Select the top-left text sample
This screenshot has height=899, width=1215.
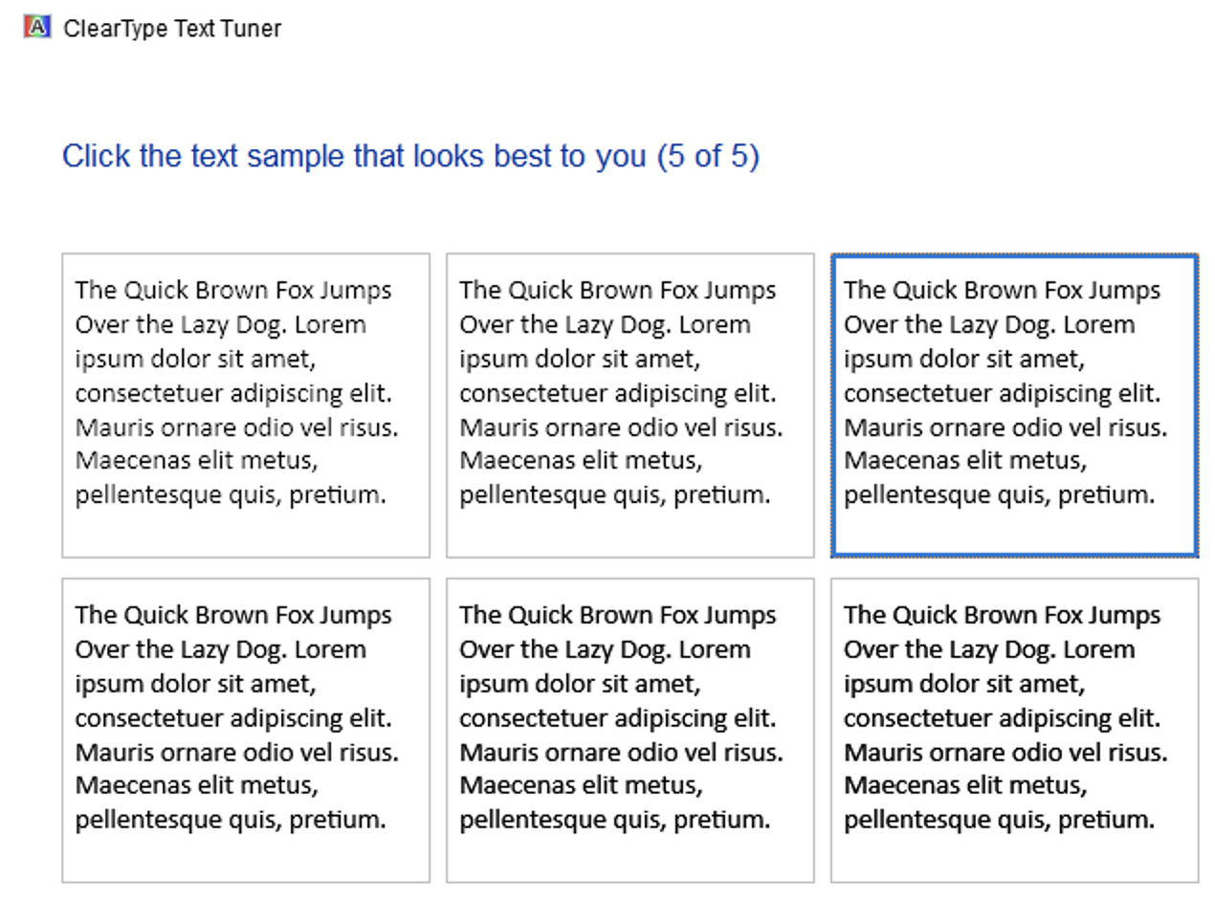point(245,405)
